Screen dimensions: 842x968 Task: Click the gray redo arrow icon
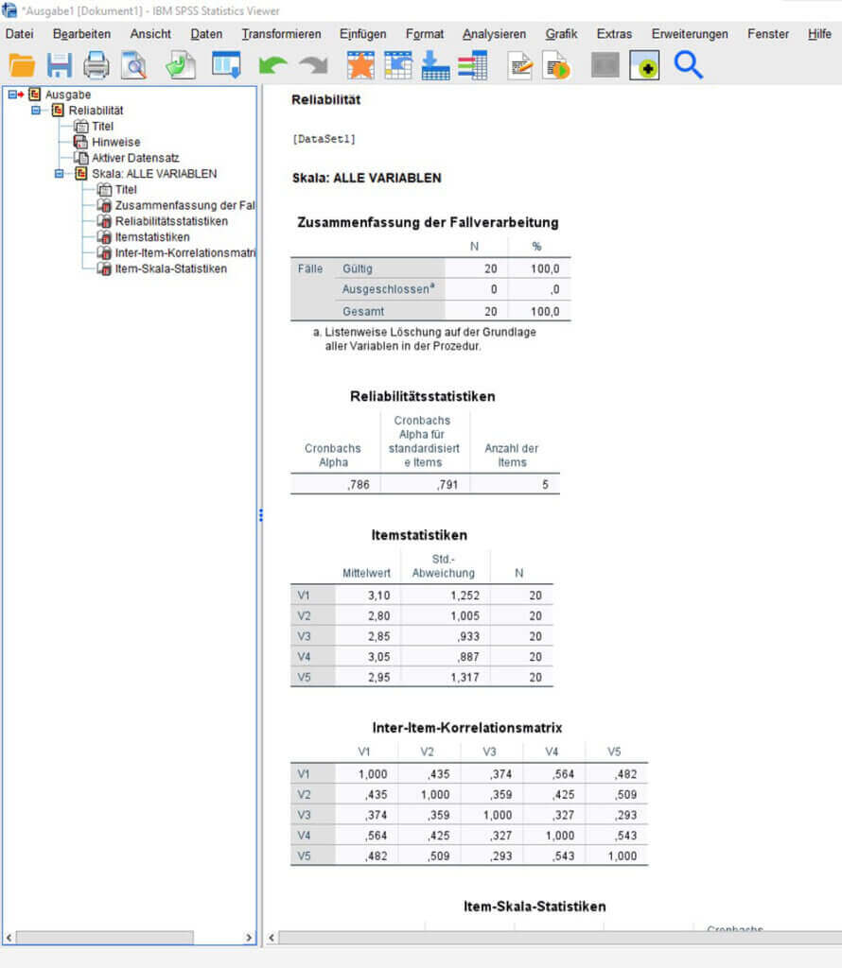(x=312, y=65)
